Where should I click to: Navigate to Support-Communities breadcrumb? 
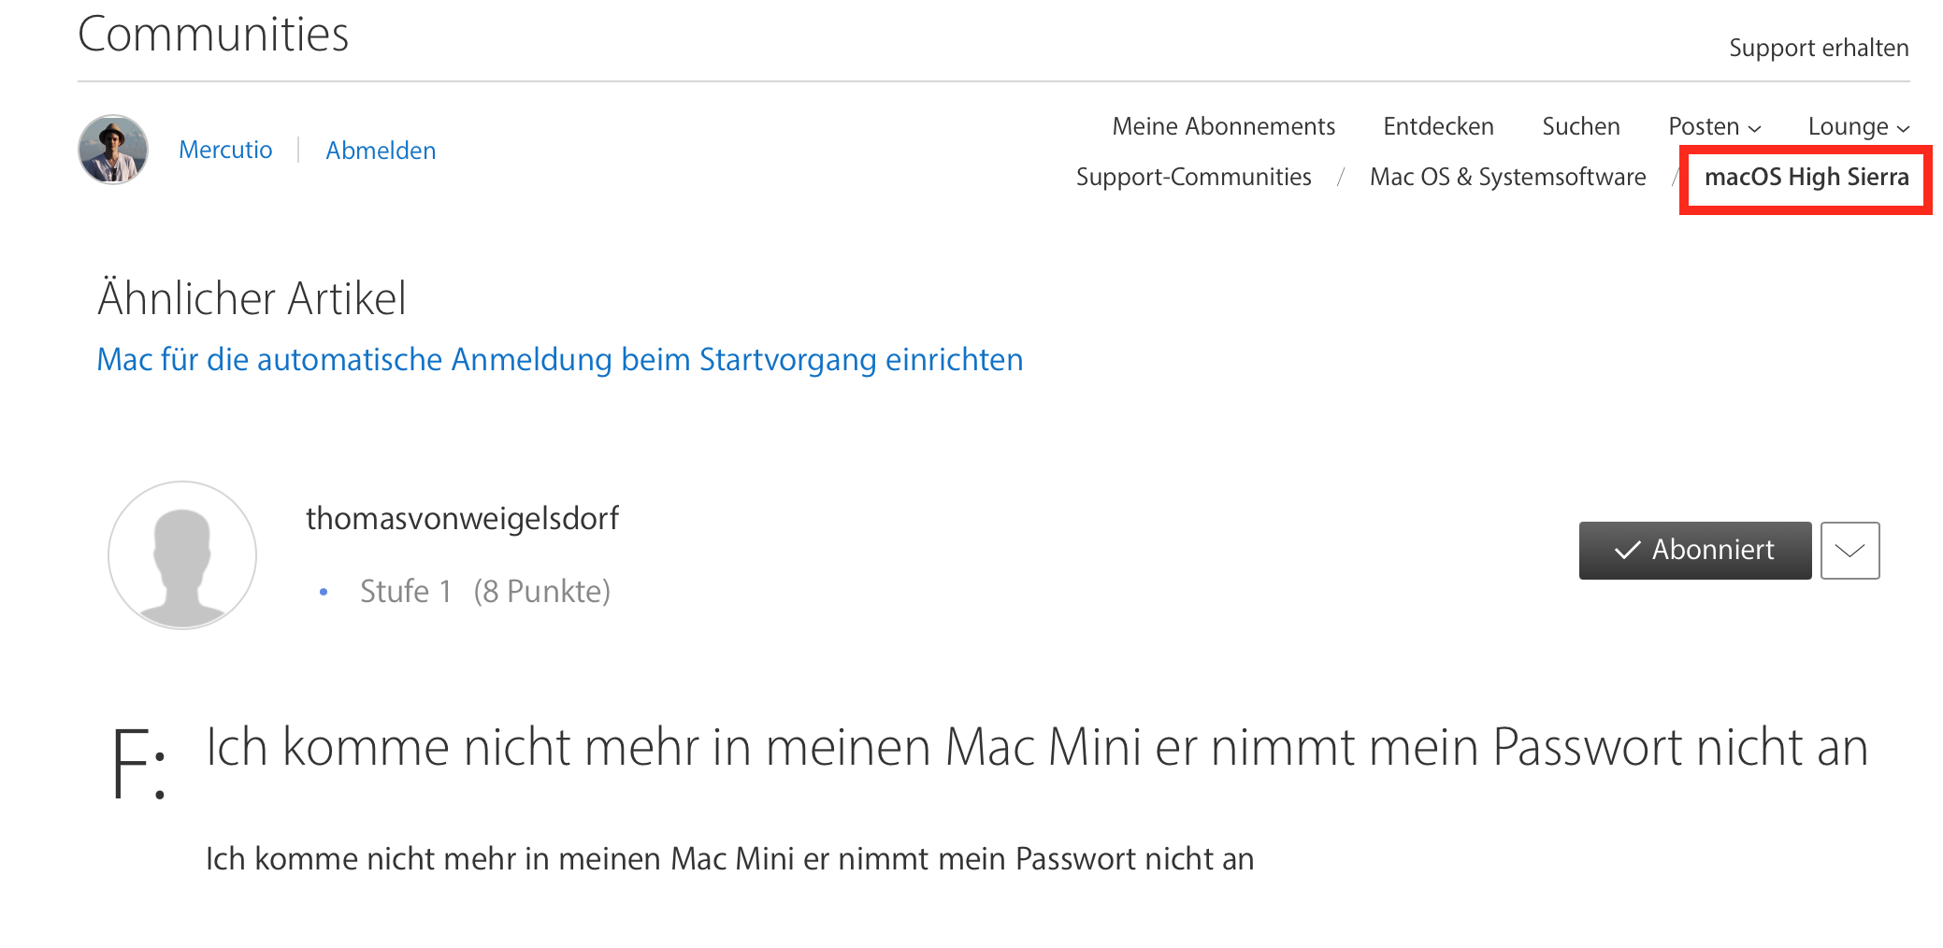pos(1193,177)
